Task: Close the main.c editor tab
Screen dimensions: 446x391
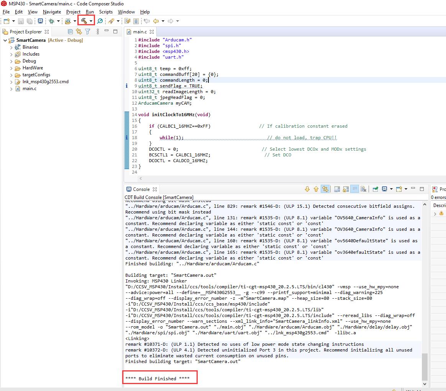Action: point(152,32)
